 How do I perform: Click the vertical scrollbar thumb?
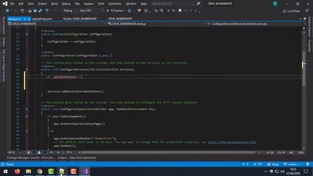(x=304, y=68)
